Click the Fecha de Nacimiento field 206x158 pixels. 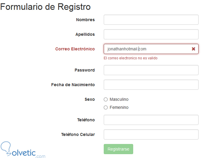click(x=151, y=85)
